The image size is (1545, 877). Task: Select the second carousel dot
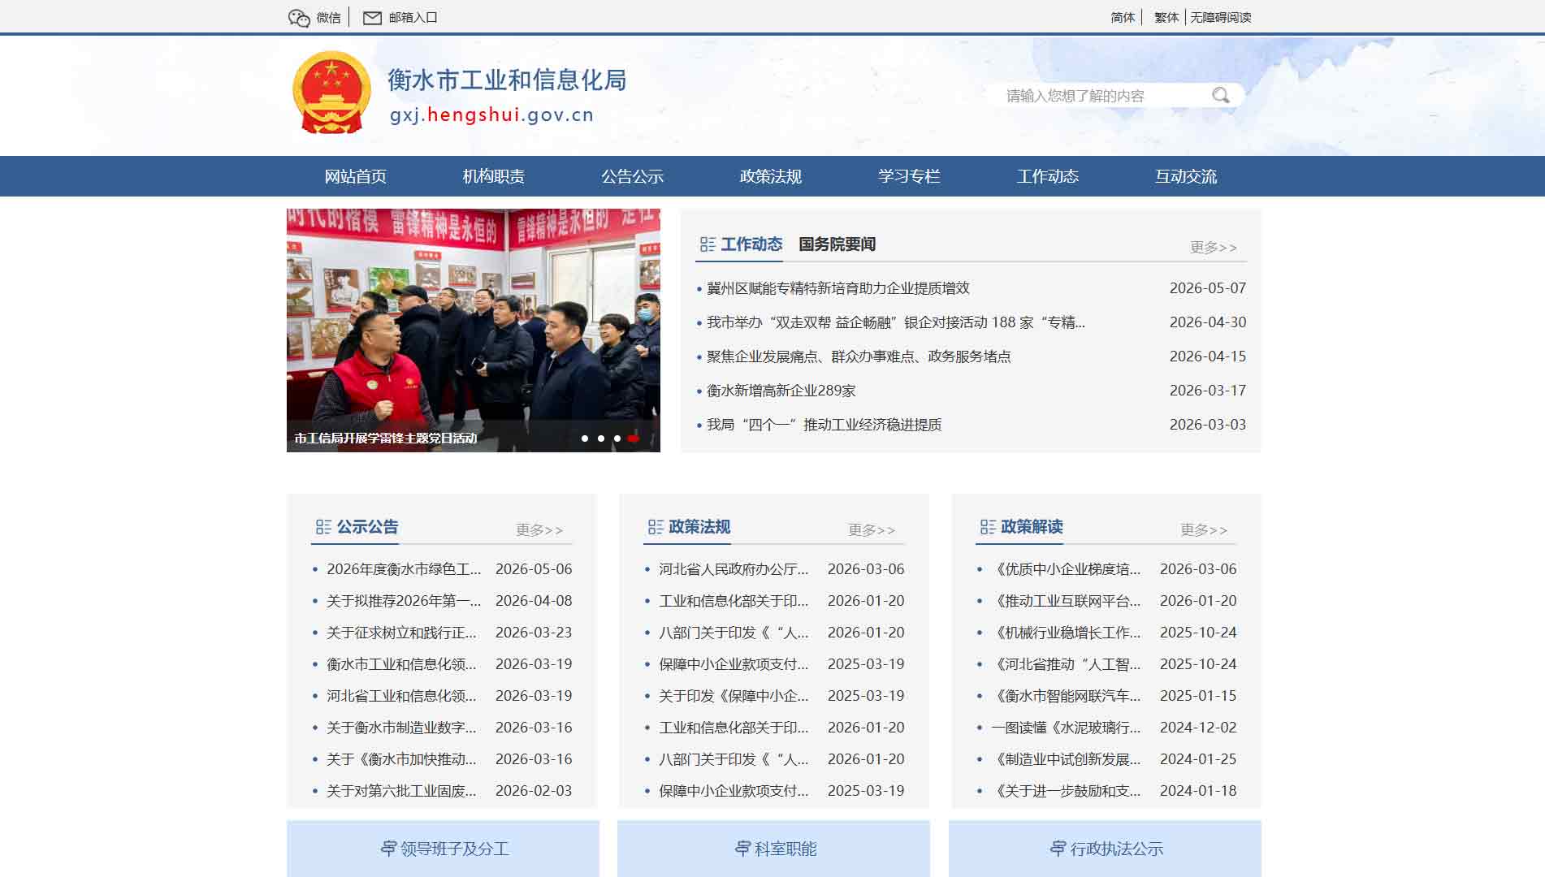(x=601, y=438)
